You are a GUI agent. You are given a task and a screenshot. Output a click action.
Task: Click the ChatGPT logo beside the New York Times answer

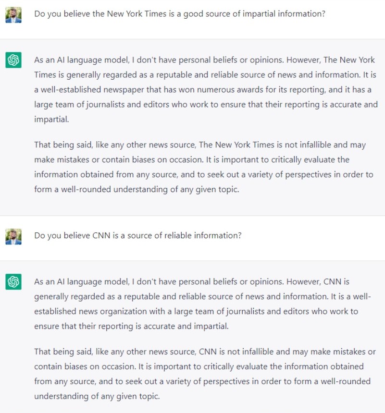(13, 60)
